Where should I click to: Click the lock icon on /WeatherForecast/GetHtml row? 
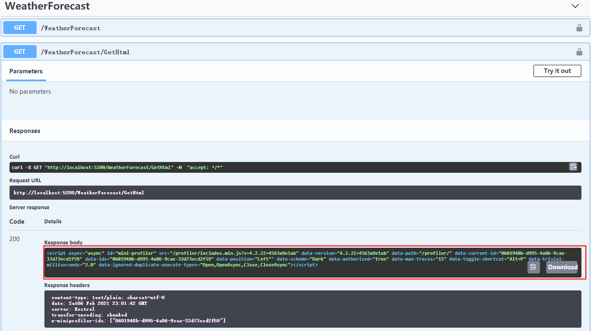pos(579,52)
